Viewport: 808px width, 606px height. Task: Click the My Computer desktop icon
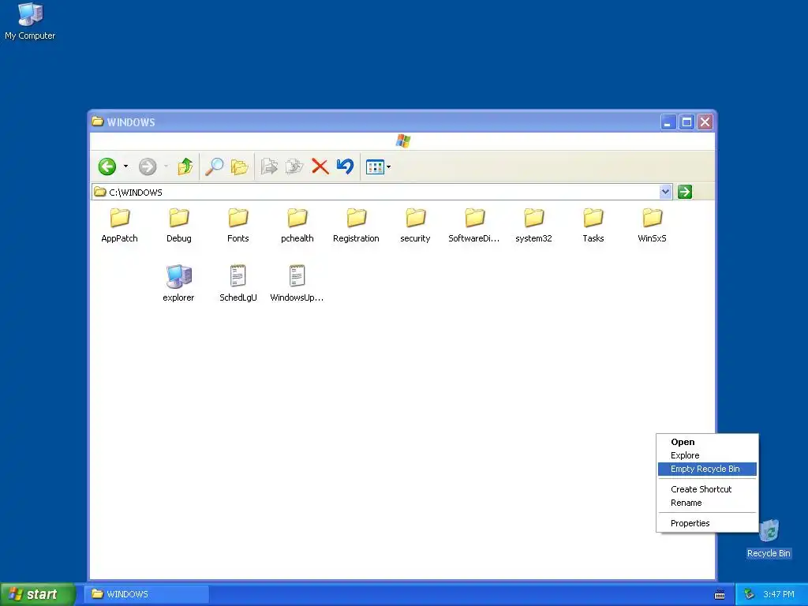[30, 21]
